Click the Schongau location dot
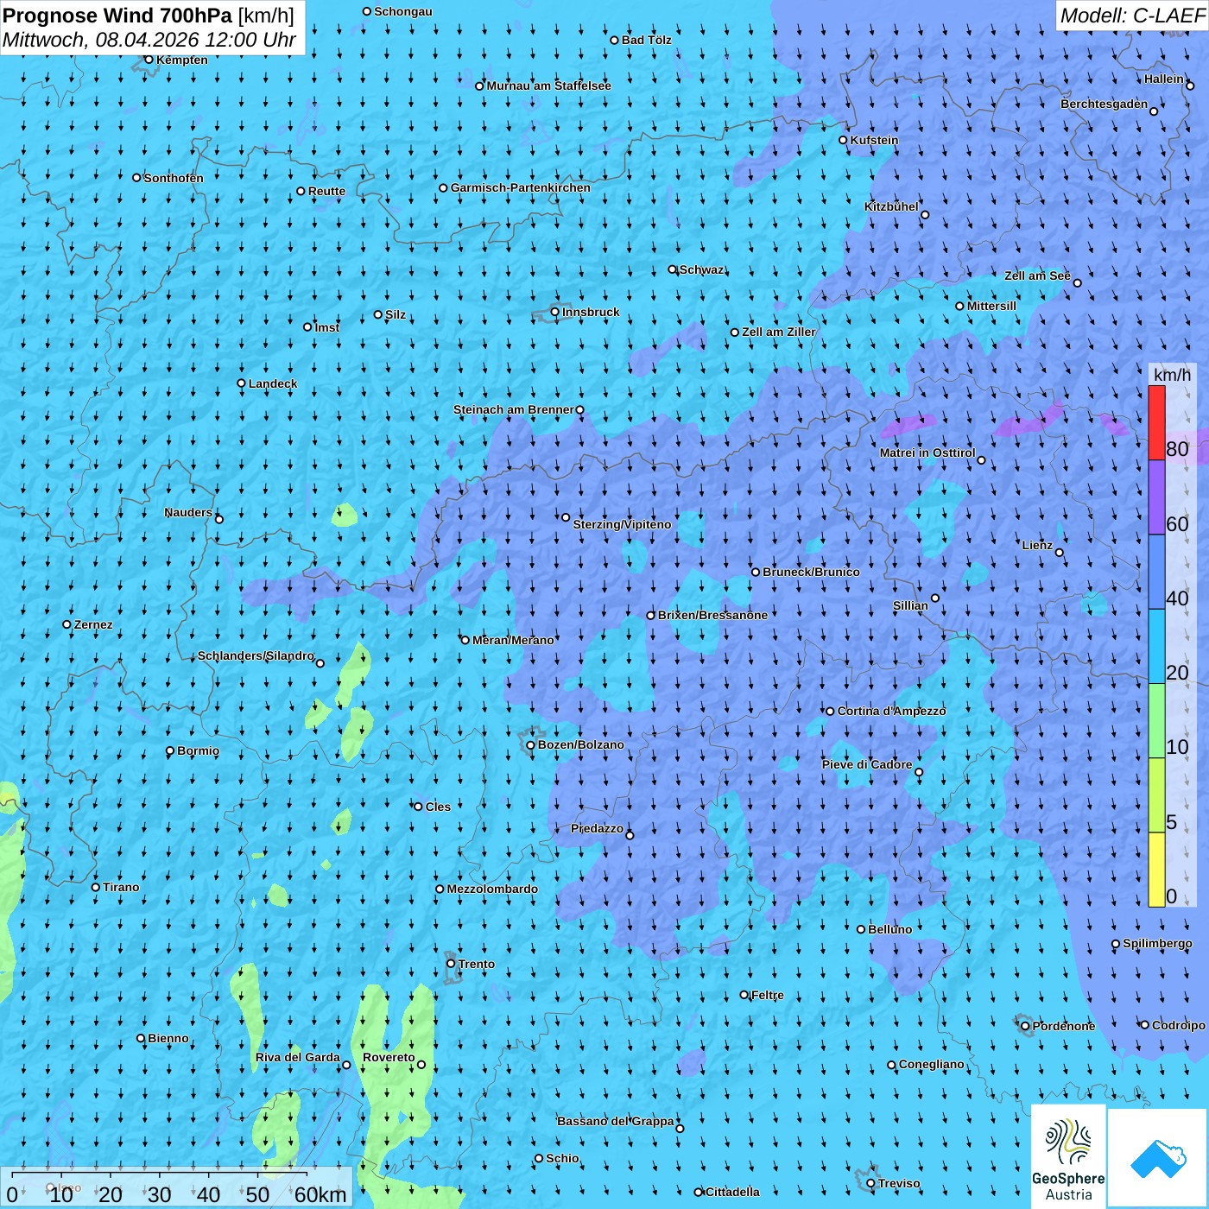This screenshot has height=1209, width=1209. pos(367,11)
